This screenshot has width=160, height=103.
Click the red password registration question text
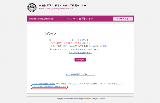click(70, 43)
